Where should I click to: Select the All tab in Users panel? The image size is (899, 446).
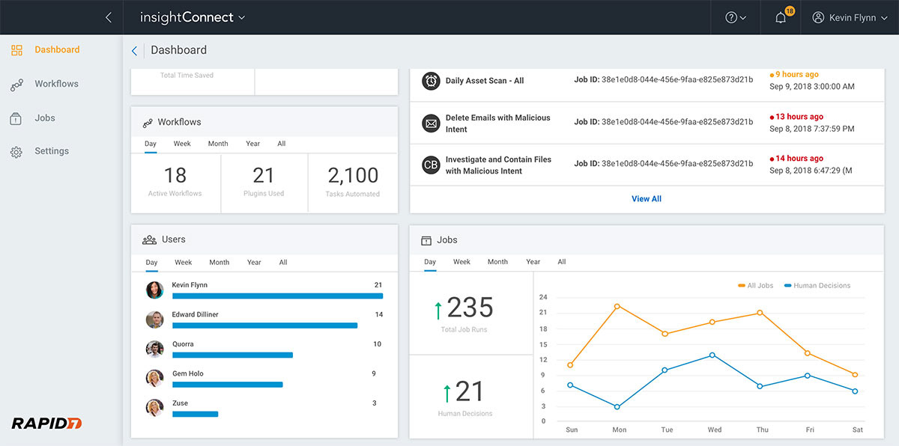coord(283,263)
